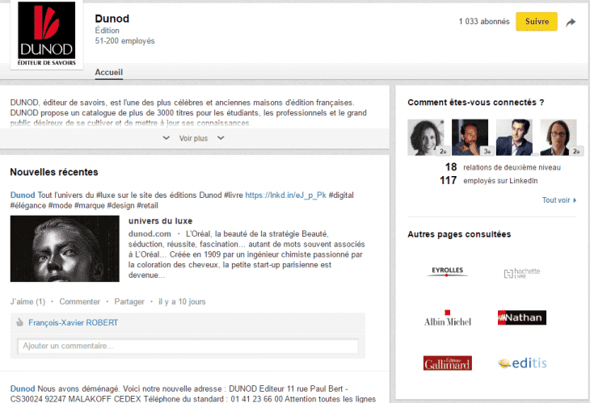Open the Nathan logo page

(x=522, y=317)
